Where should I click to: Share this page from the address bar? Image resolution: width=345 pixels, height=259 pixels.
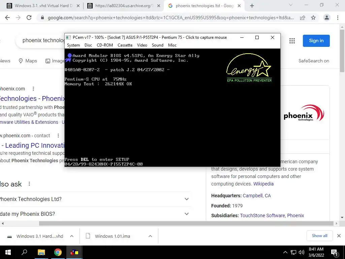pyautogui.click(x=303, y=18)
